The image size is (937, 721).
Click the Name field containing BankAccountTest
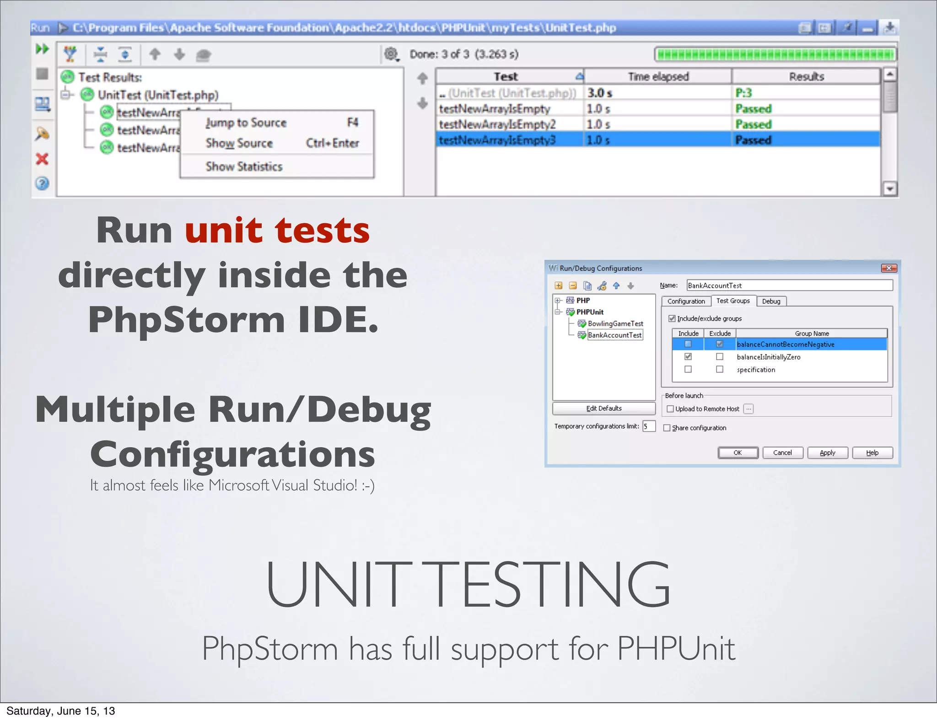(x=789, y=285)
